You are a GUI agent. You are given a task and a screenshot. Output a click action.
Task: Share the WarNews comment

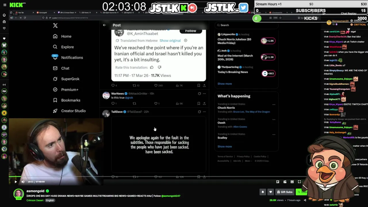[204, 103]
